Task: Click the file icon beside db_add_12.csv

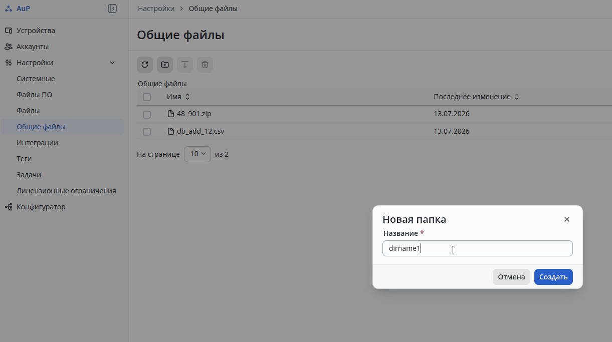Action: click(171, 131)
